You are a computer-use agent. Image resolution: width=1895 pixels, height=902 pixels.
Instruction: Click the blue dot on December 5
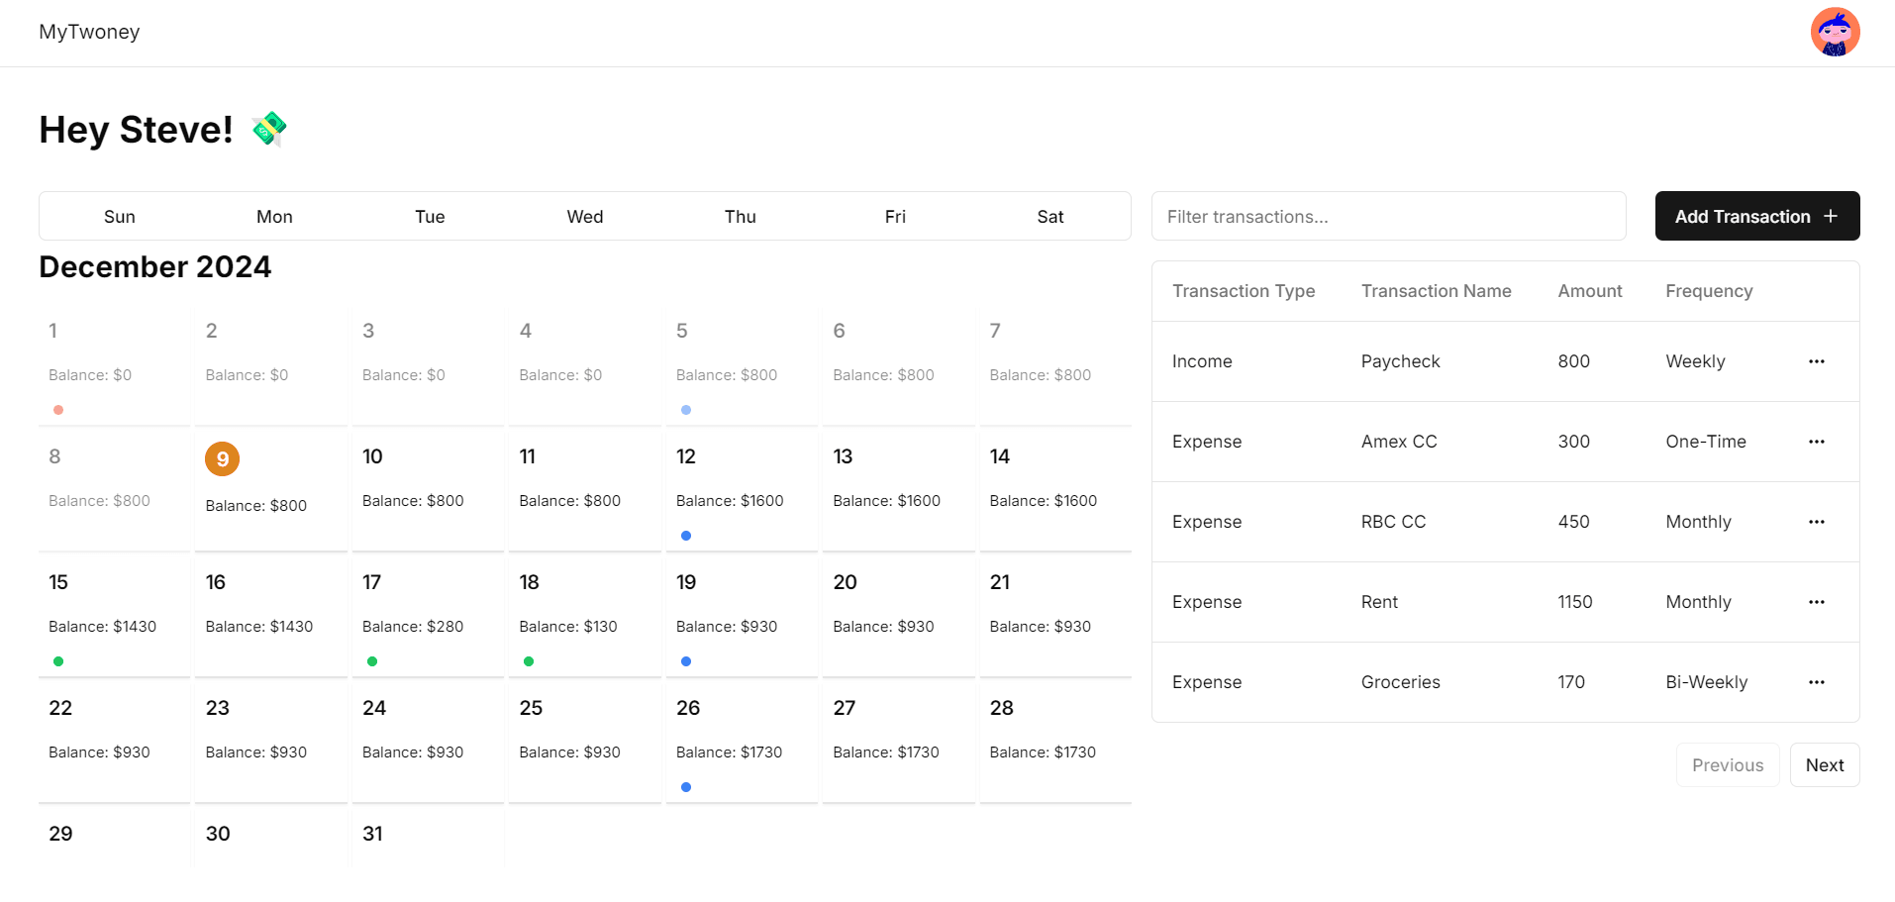pos(686,410)
